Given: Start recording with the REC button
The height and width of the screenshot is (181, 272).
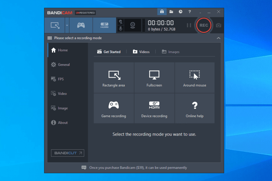Looking at the screenshot, I should tap(204, 25).
